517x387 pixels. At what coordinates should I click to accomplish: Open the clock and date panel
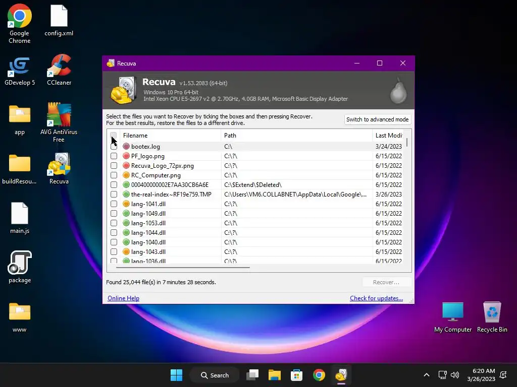[481, 375]
